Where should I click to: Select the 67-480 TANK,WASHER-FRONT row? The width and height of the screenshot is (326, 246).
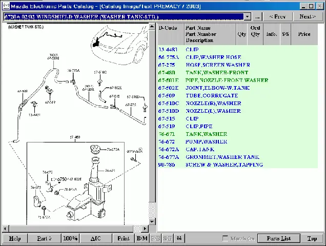click(216, 73)
